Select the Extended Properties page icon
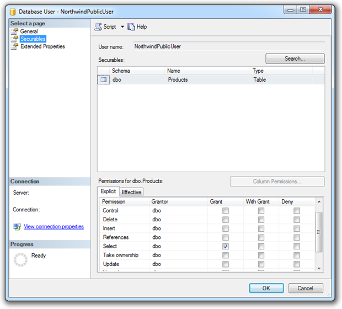Viewport: 342px width, 309px height. point(14,46)
